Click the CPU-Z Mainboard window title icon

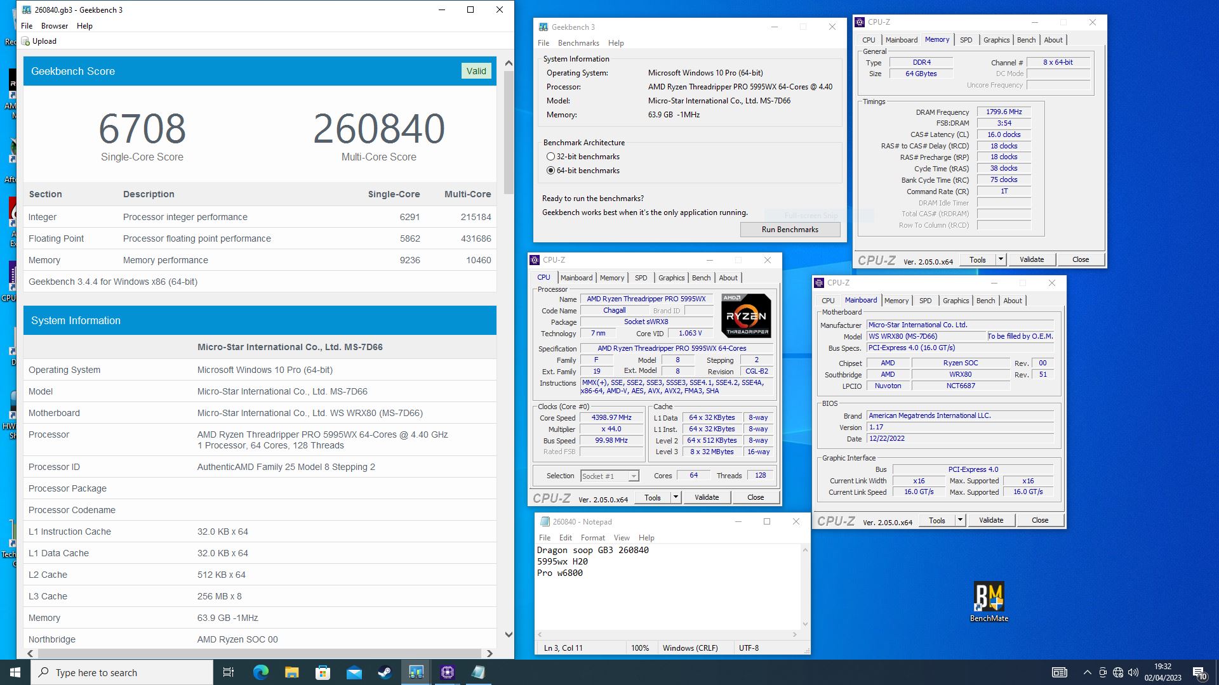click(819, 283)
